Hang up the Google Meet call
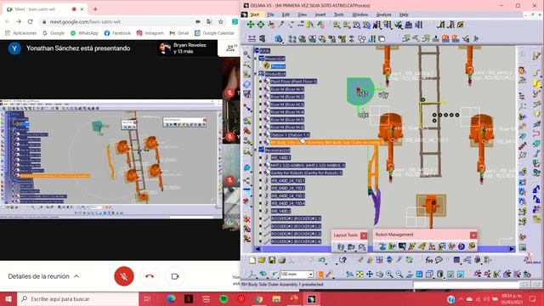 [x=150, y=276]
